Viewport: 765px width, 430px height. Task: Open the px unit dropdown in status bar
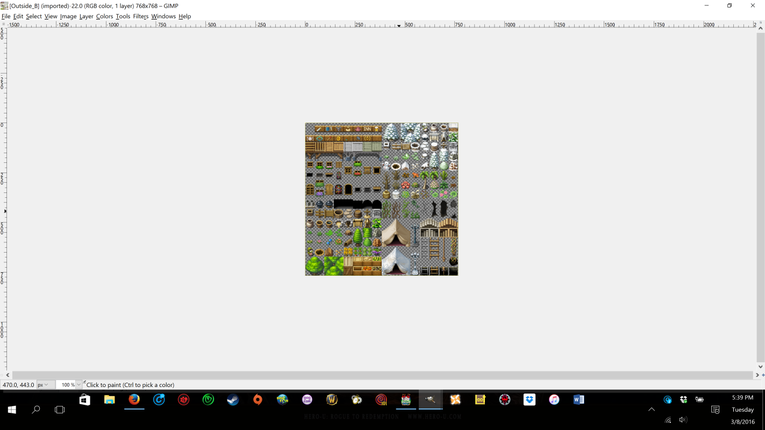click(x=45, y=385)
